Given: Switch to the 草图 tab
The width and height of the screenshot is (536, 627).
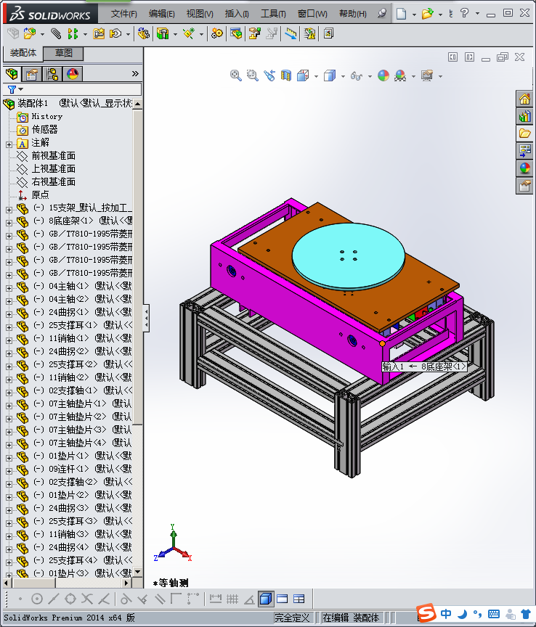Looking at the screenshot, I should [x=63, y=53].
